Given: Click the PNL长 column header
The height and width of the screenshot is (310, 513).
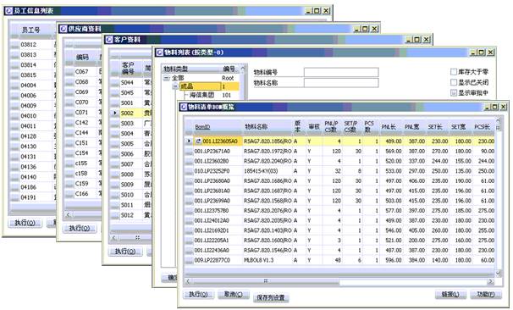Looking at the screenshot, I should point(389,126).
